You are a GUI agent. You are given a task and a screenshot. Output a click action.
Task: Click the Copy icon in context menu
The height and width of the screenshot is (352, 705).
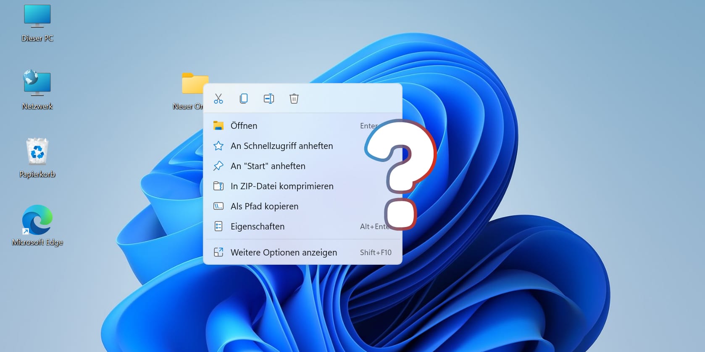(x=244, y=99)
